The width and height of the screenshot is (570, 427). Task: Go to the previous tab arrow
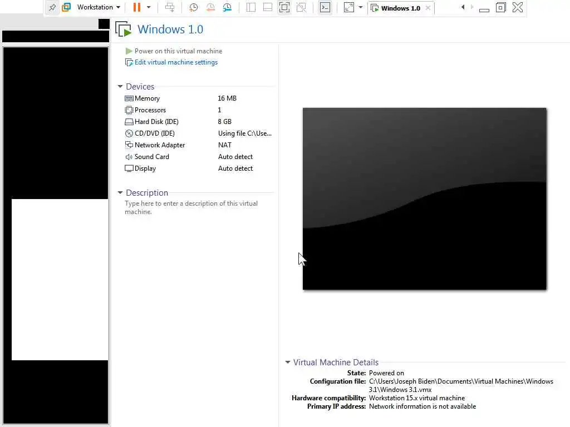463,7
